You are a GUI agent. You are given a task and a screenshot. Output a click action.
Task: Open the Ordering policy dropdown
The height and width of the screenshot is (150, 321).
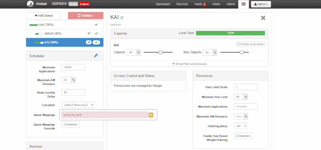click(x=240, y=126)
